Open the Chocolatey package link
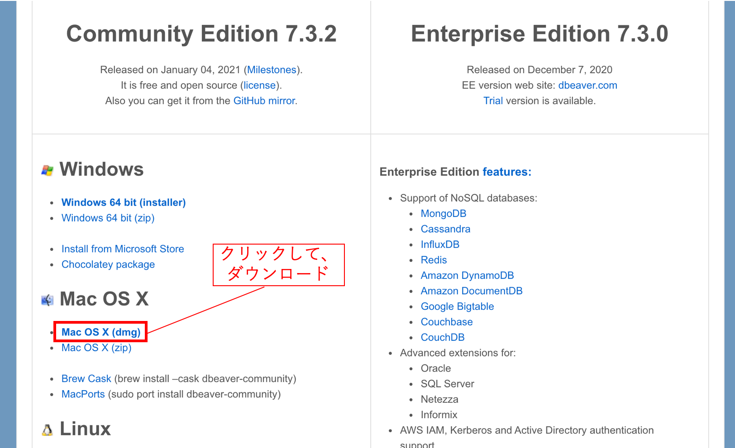735x448 pixels. click(x=108, y=264)
